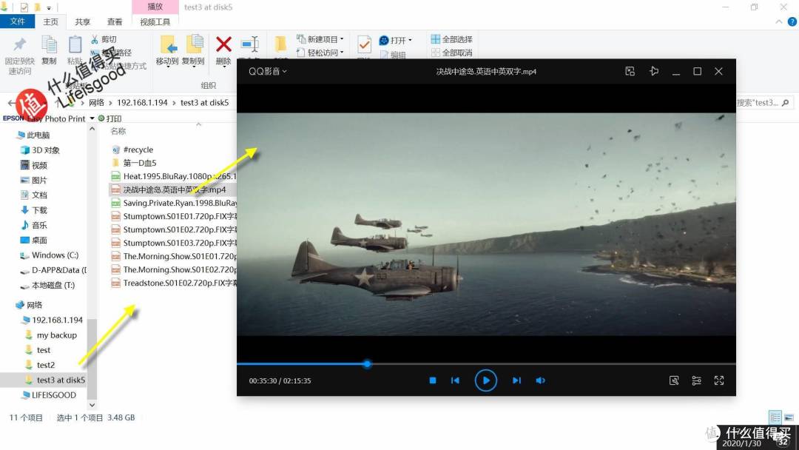Click 192.168.1.194 in address breadcrumb
The image size is (799, 450).
[x=142, y=102]
